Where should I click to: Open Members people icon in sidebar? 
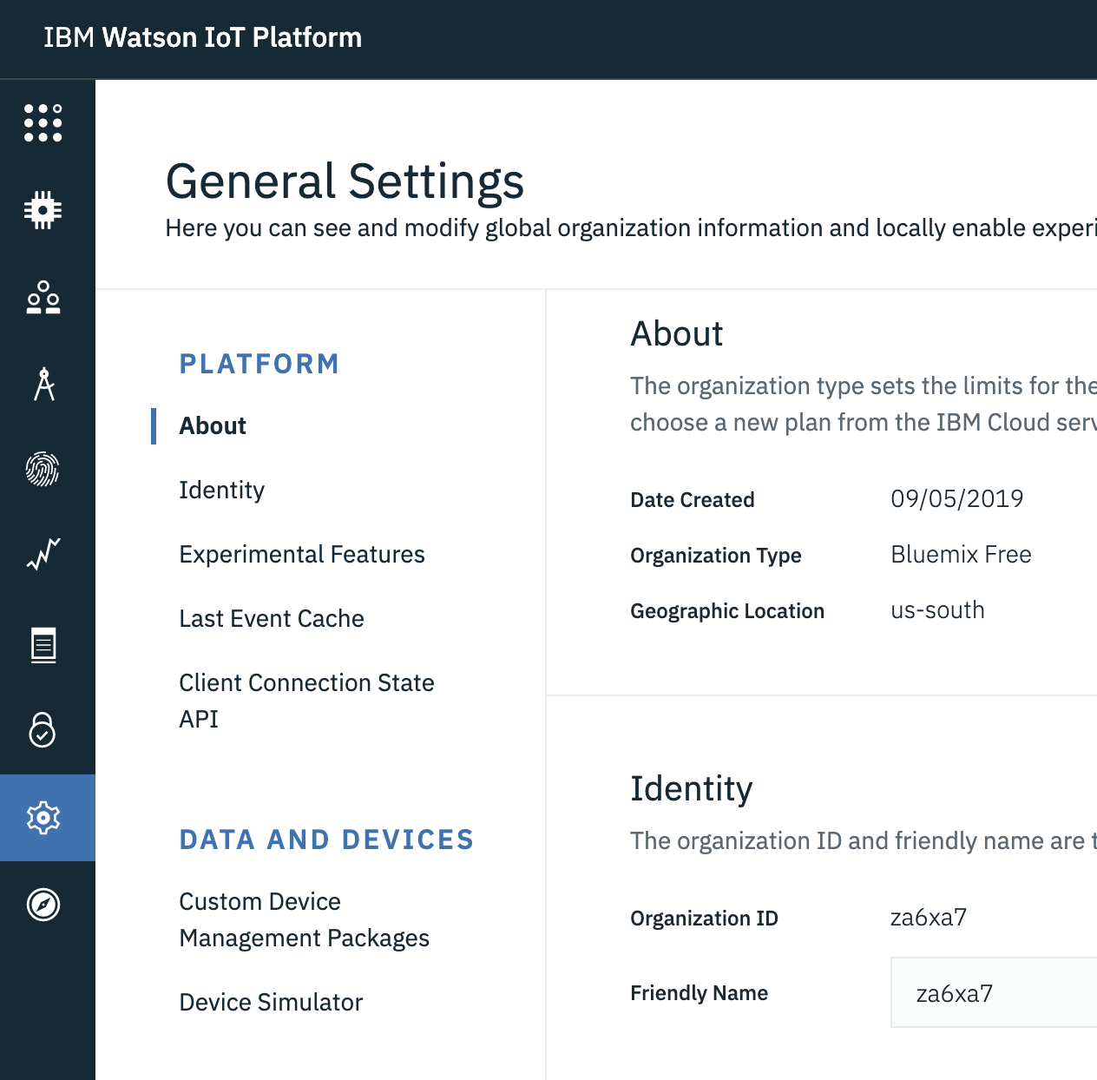[43, 297]
